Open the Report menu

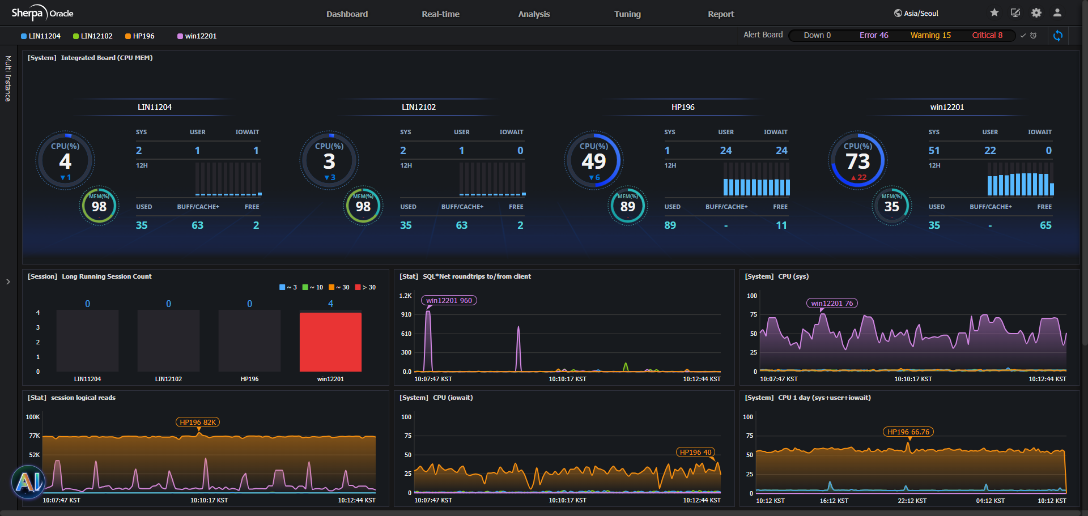click(721, 14)
